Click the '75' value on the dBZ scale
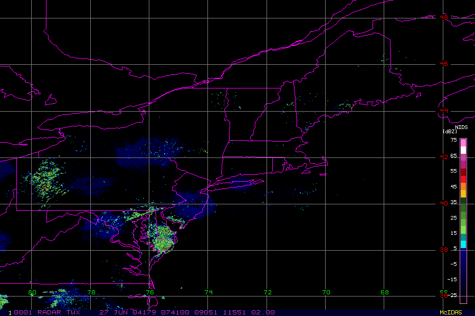The image size is (475, 316). pos(453,140)
